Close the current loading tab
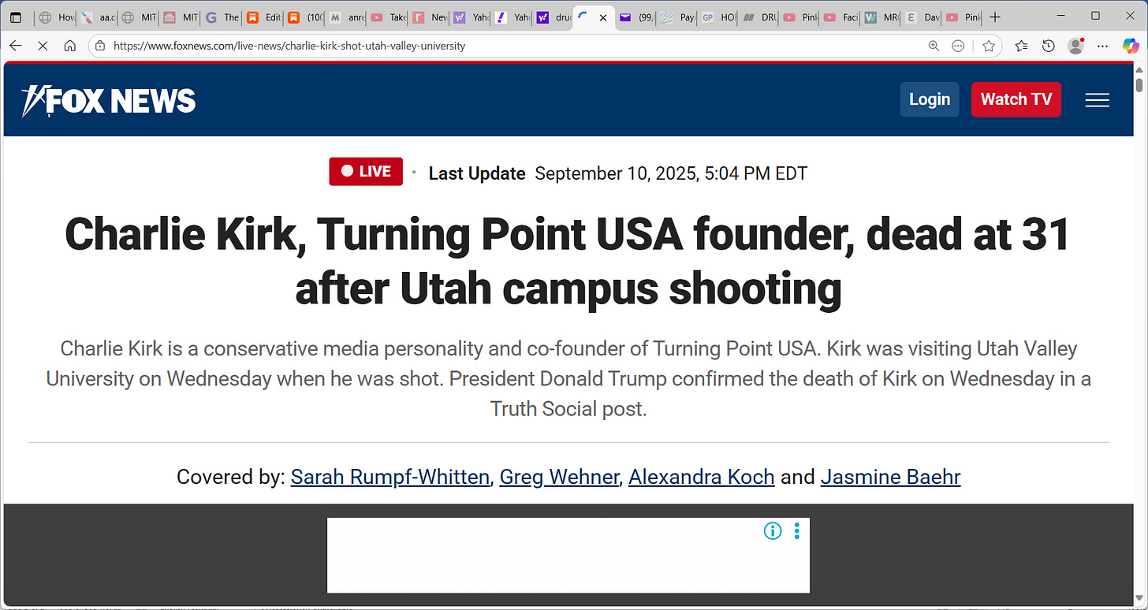 click(x=603, y=17)
